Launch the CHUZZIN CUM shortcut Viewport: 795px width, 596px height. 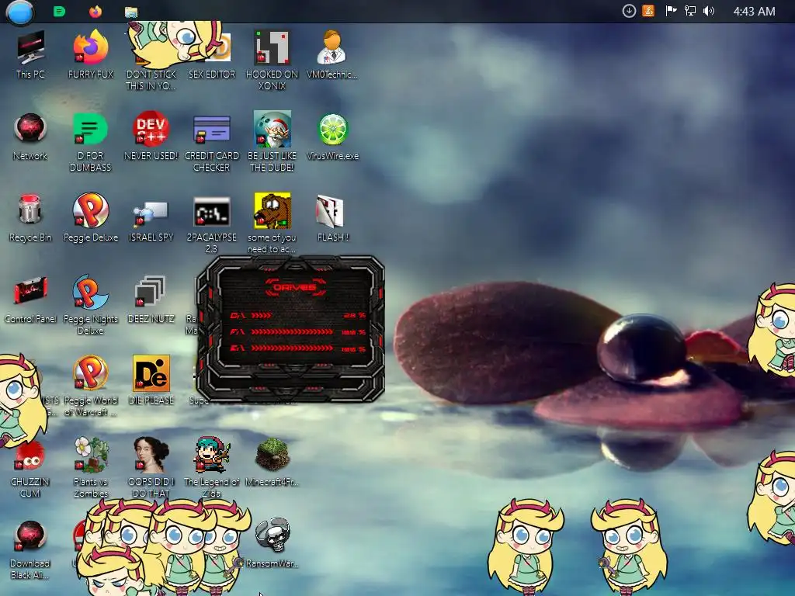click(x=30, y=469)
